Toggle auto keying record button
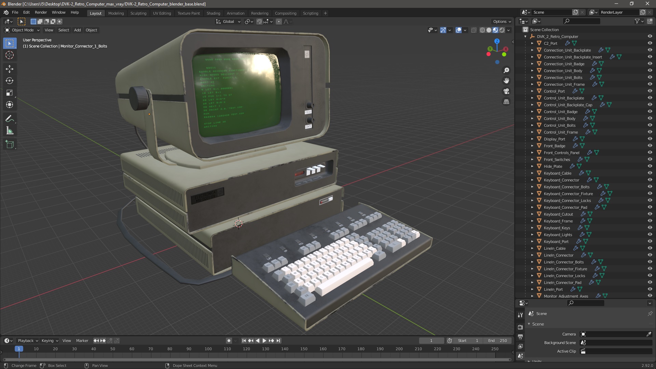The height and width of the screenshot is (369, 656). point(229,341)
